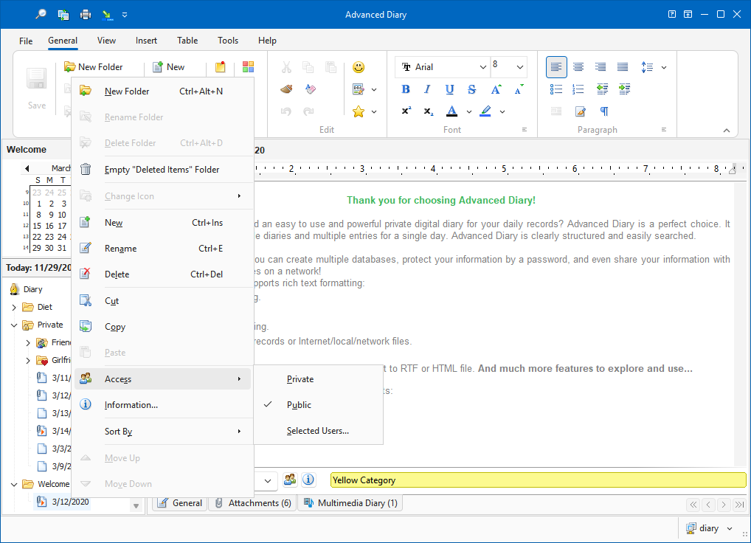The height and width of the screenshot is (543, 751).
Task: Click the blue information icon beside category field
Action: pos(308,480)
